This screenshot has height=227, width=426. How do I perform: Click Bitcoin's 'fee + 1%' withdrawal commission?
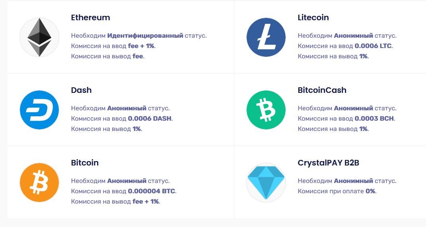pyautogui.click(x=145, y=202)
